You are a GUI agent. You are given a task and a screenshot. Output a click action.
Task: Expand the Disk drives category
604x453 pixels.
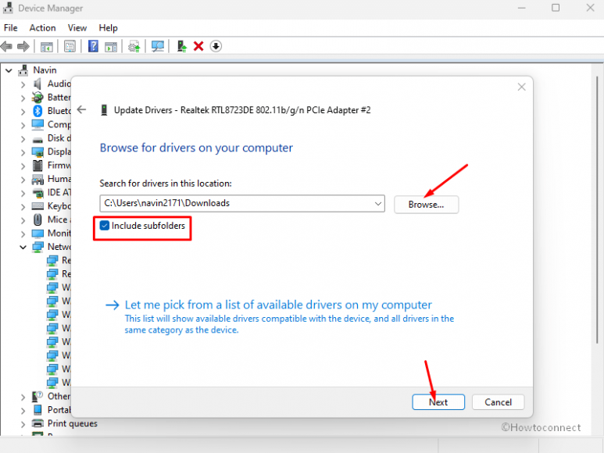click(x=23, y=138)
